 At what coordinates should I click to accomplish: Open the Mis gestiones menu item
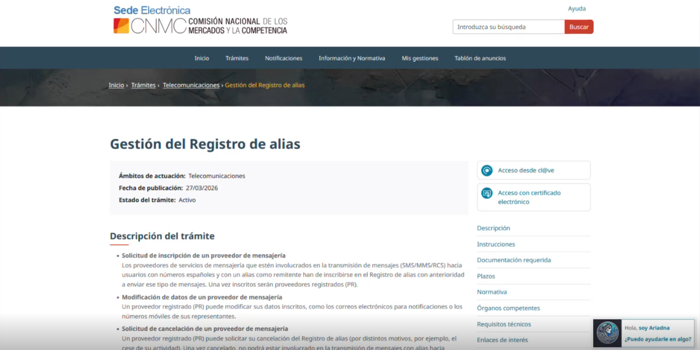click(x=420, y=58)
